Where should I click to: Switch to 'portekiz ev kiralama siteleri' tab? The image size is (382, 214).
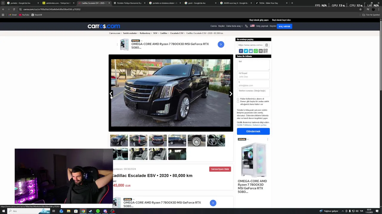165,3
